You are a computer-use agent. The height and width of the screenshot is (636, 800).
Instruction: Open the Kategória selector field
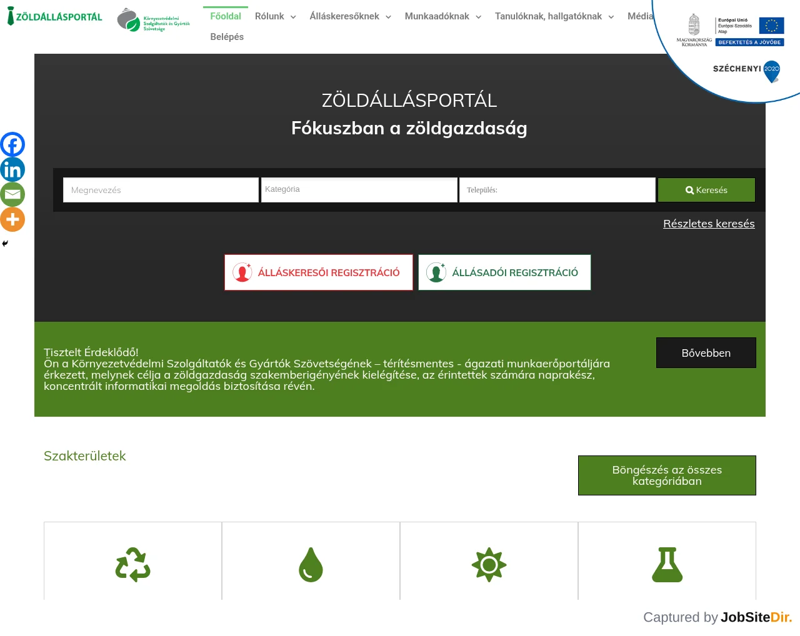coord(359,190)
